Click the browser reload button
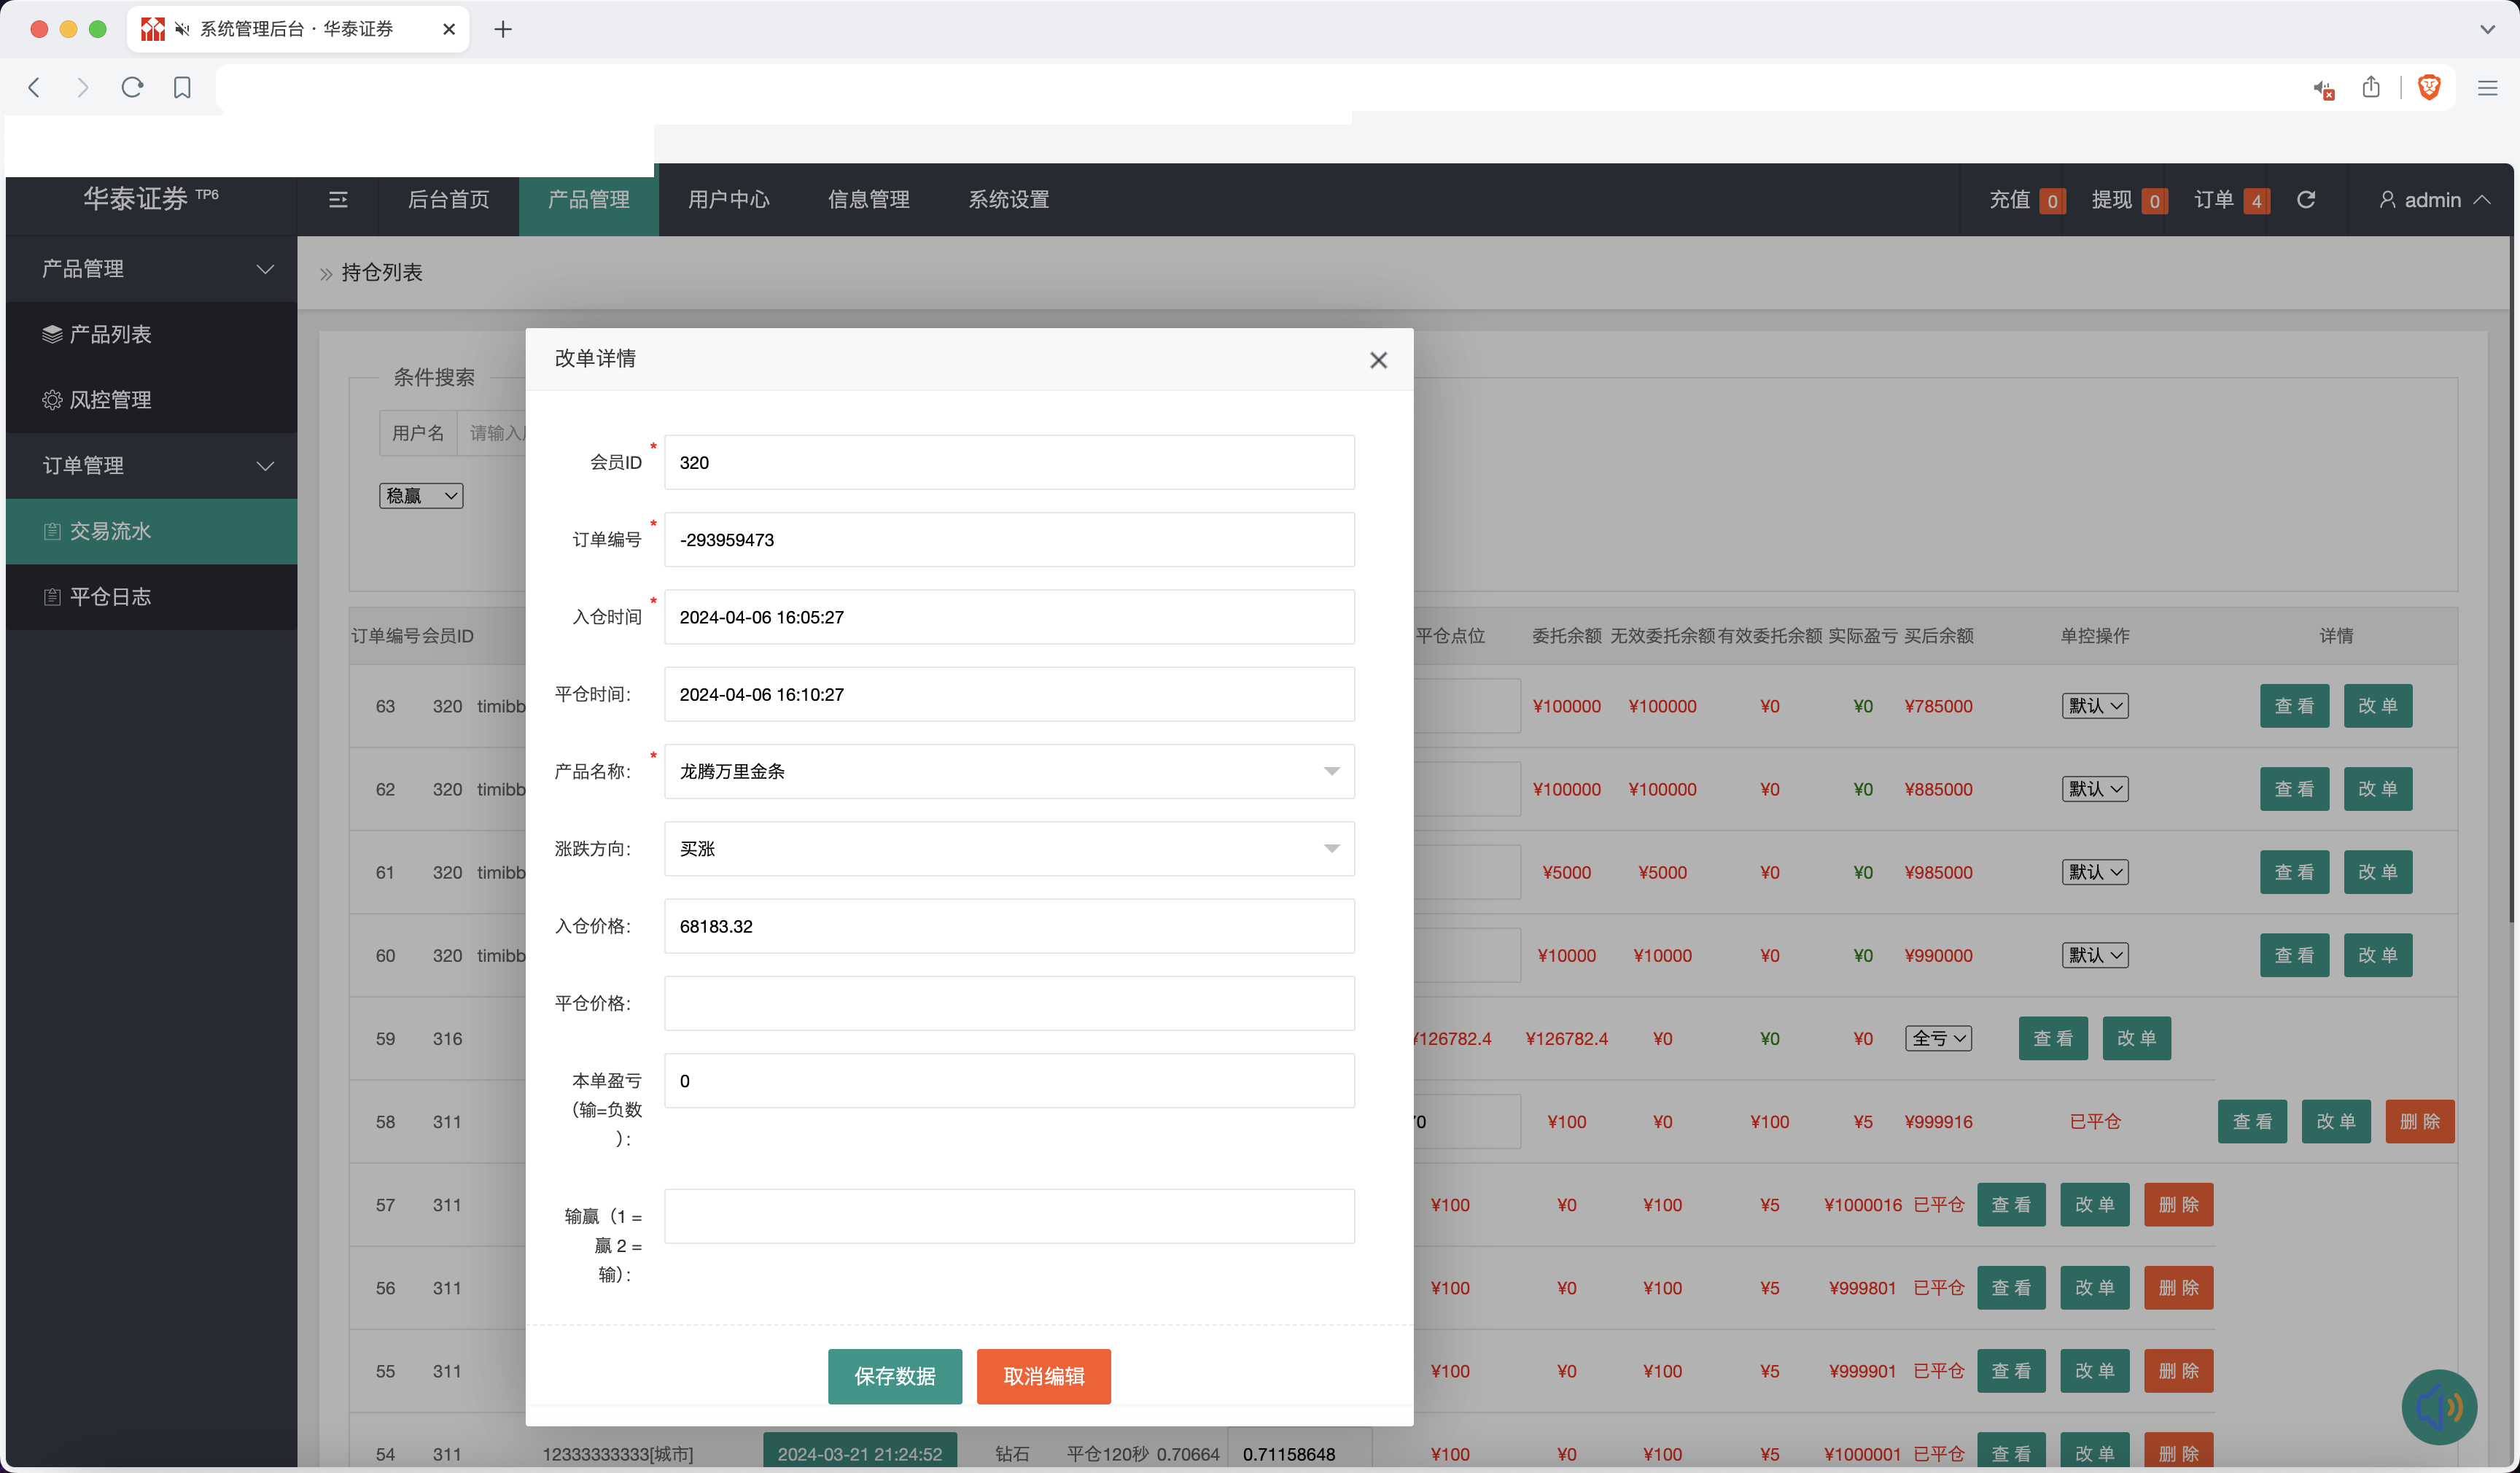 [132, 87]
